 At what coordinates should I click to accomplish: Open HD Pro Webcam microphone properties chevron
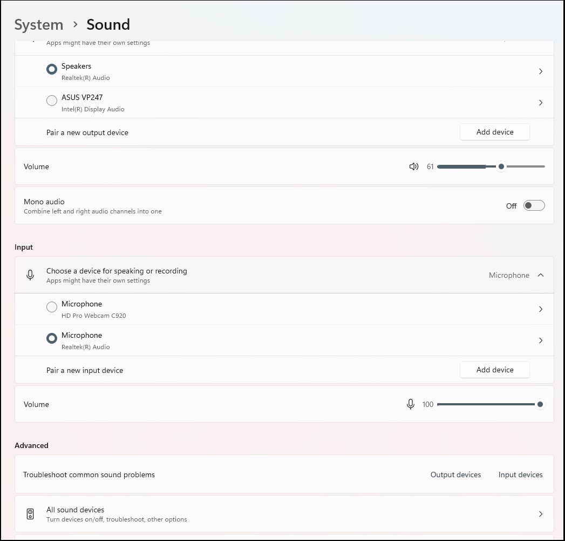[x=541, y=309]
